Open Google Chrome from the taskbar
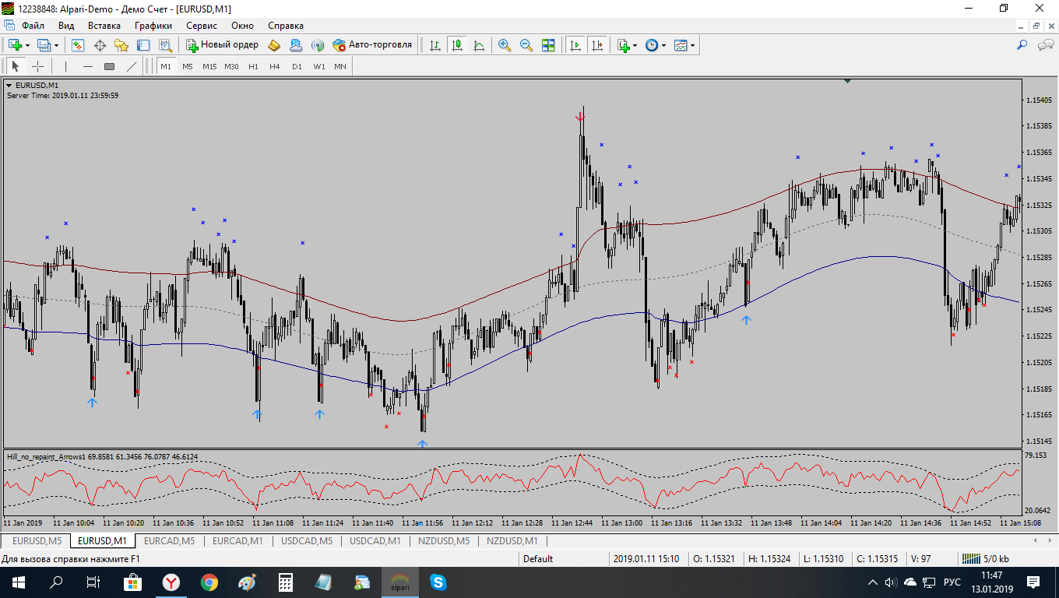 (209, 582)
